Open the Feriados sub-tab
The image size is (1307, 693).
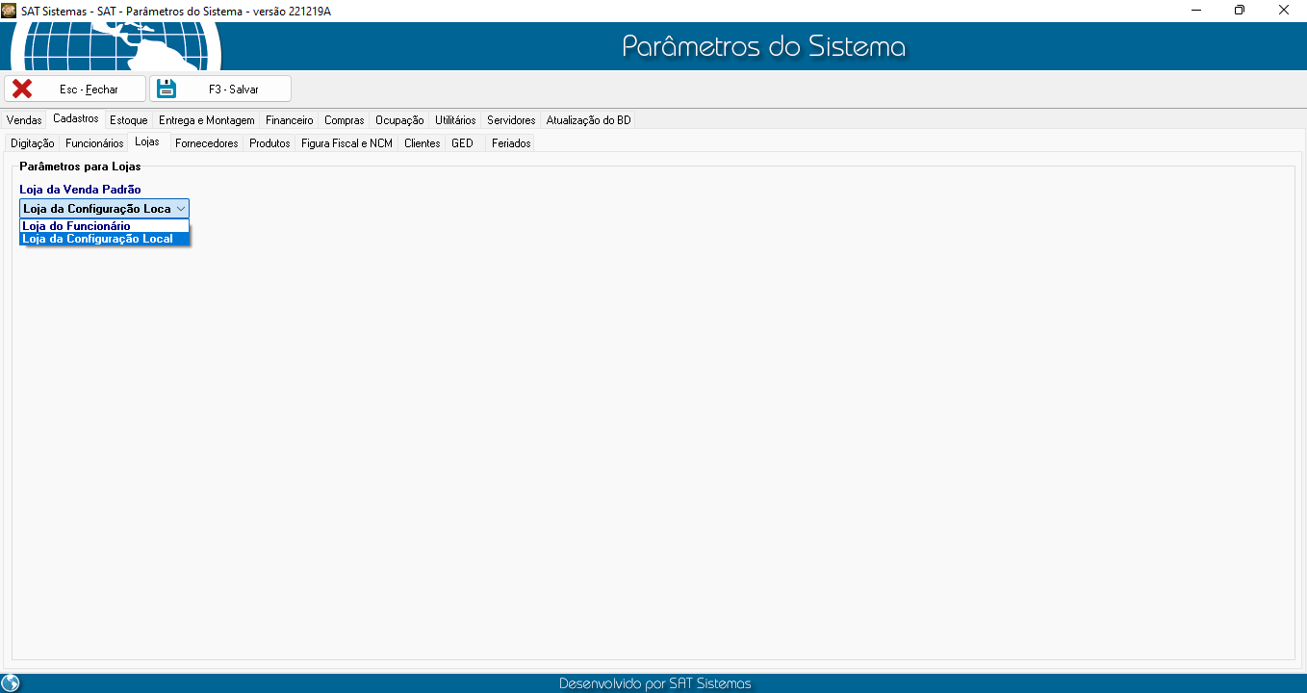point(511,143)
